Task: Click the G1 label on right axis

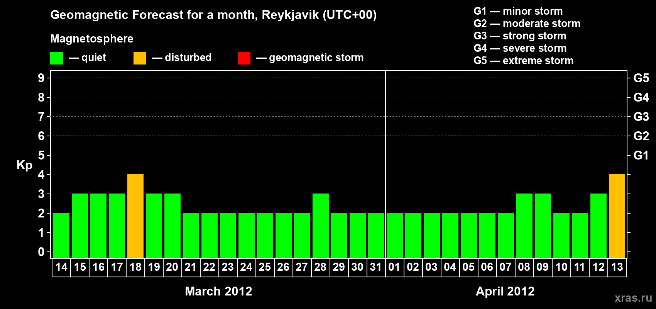Action: 641,155
